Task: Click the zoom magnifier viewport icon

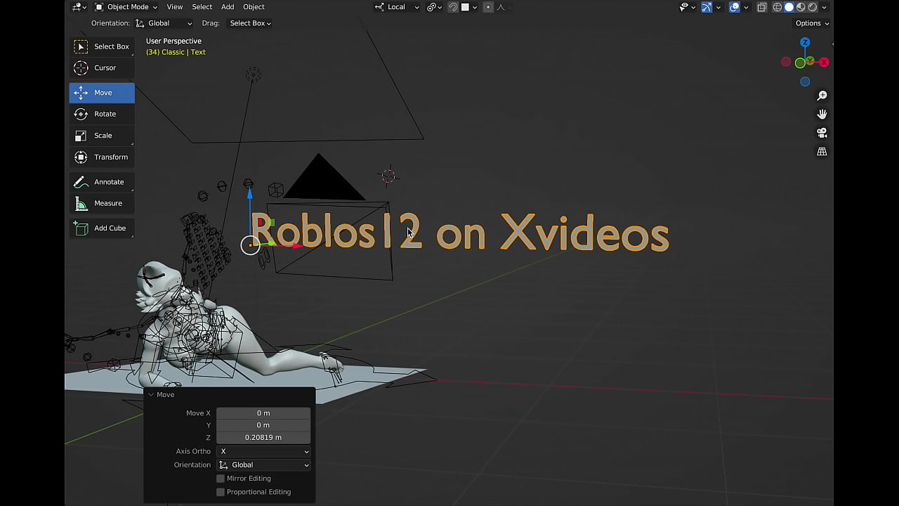Action: click(822, 96)
